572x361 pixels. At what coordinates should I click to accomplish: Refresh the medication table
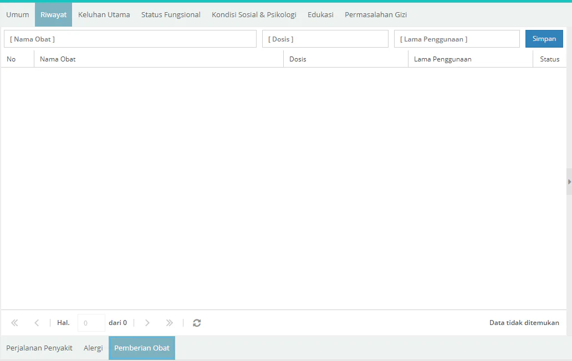(x=197, y=323)
